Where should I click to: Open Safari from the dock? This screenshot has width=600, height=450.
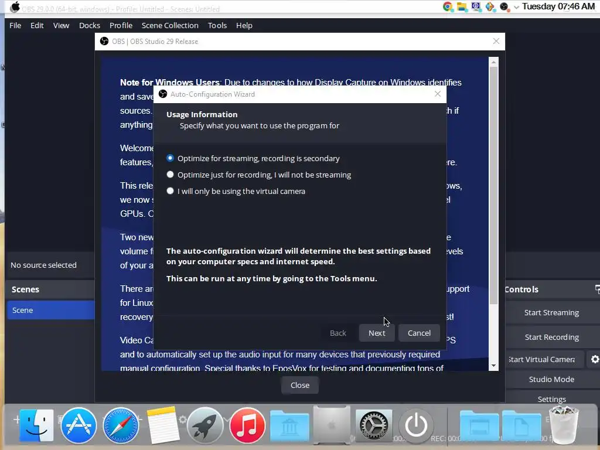(121, 425)
